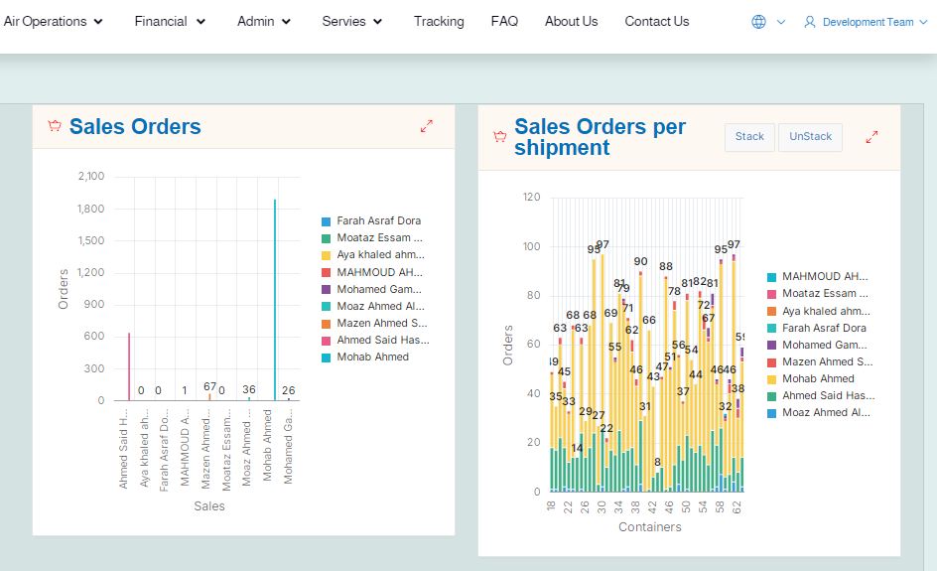Go to the Tracking page
This screenshot has height=571, width=937.
click(x=439, y=22)
